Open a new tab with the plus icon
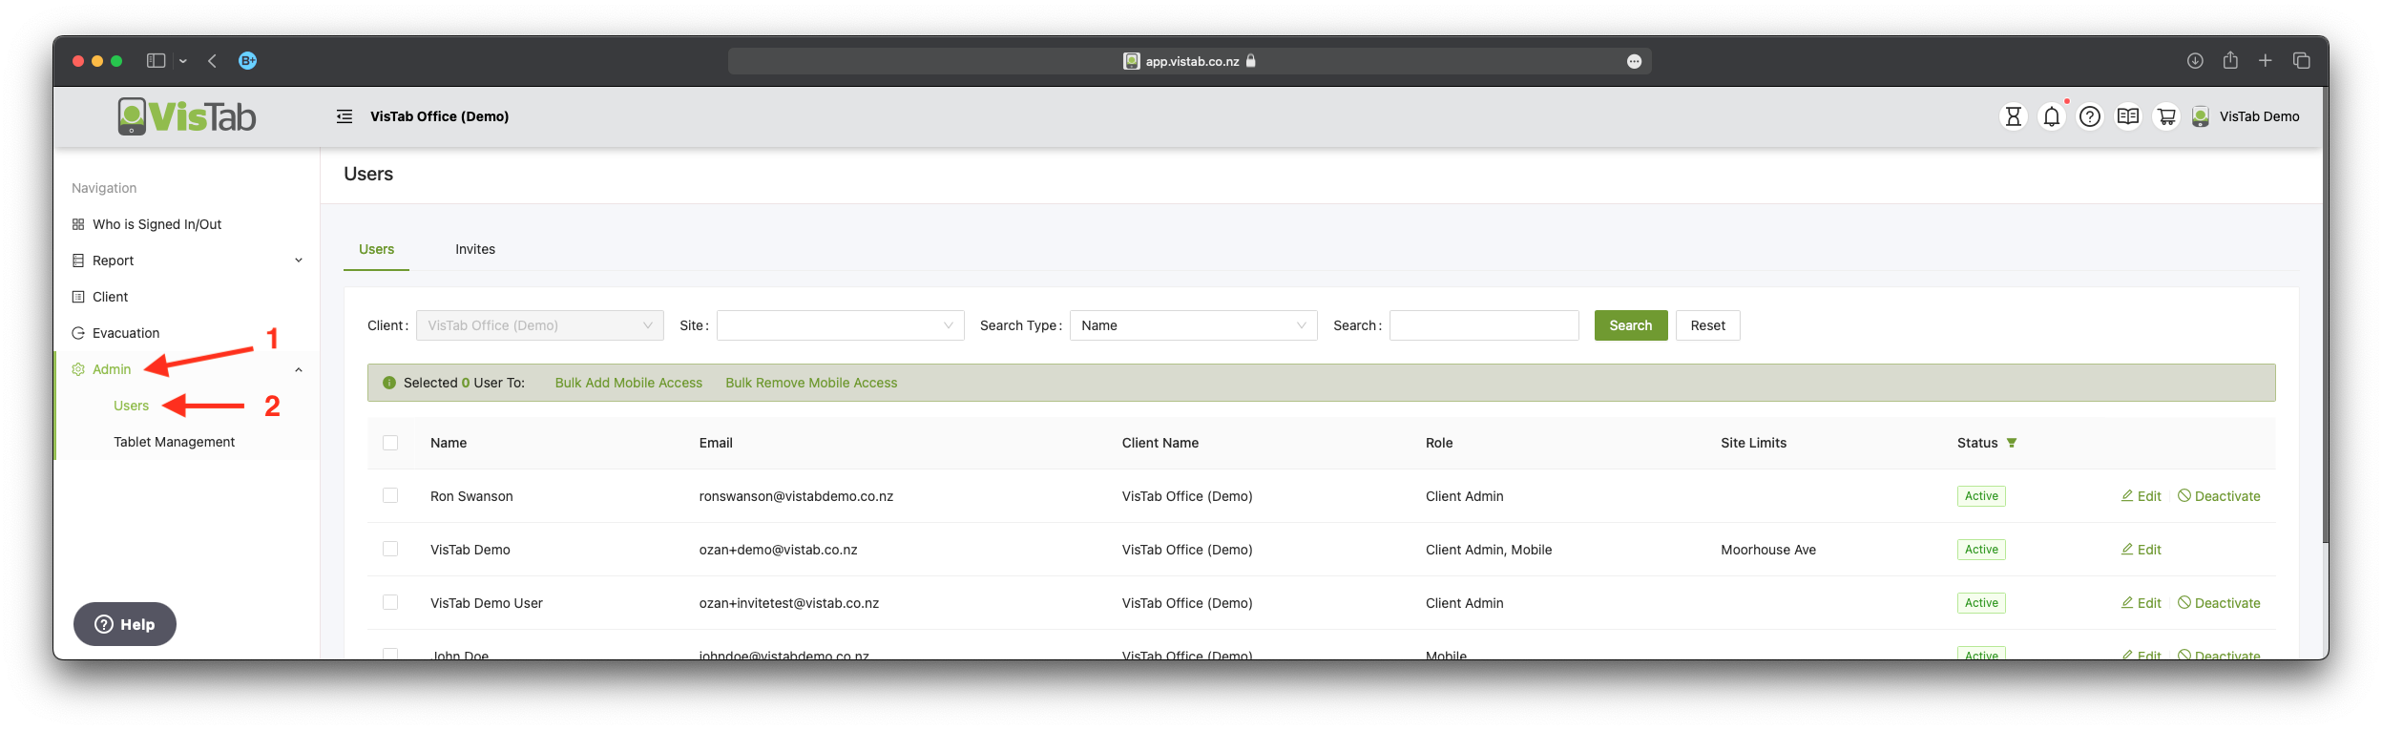The image size is (2382, 730). 2265,60
